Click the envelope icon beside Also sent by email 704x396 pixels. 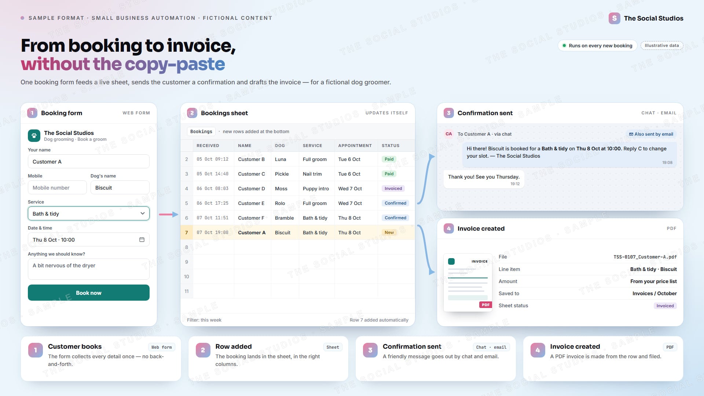pyautogui.click(x=631, y=134)
